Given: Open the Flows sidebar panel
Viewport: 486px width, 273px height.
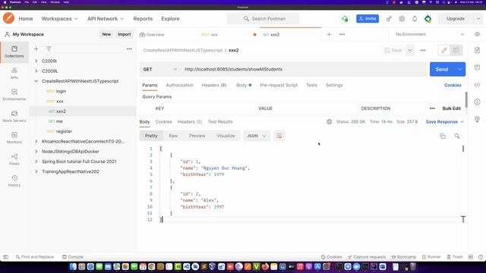Looking at the screenshot, I should [14, 159].
